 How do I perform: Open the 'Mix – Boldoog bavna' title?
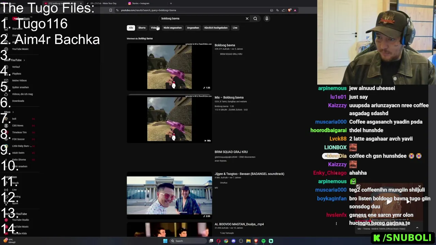(229, 98)
